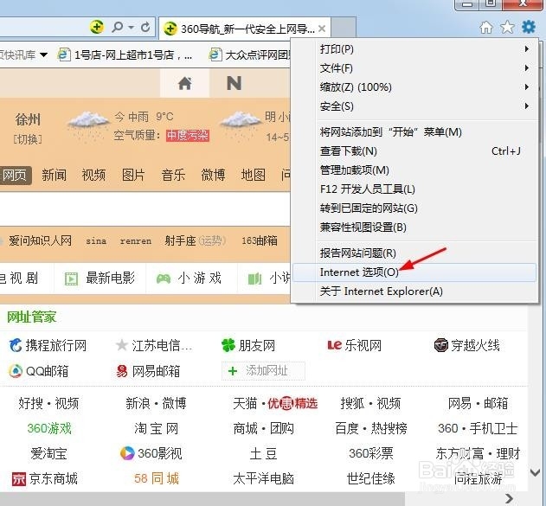This screenshot has height=506, width=546.
Task: Go to browser home icon in toolbar
Action: 486,27
